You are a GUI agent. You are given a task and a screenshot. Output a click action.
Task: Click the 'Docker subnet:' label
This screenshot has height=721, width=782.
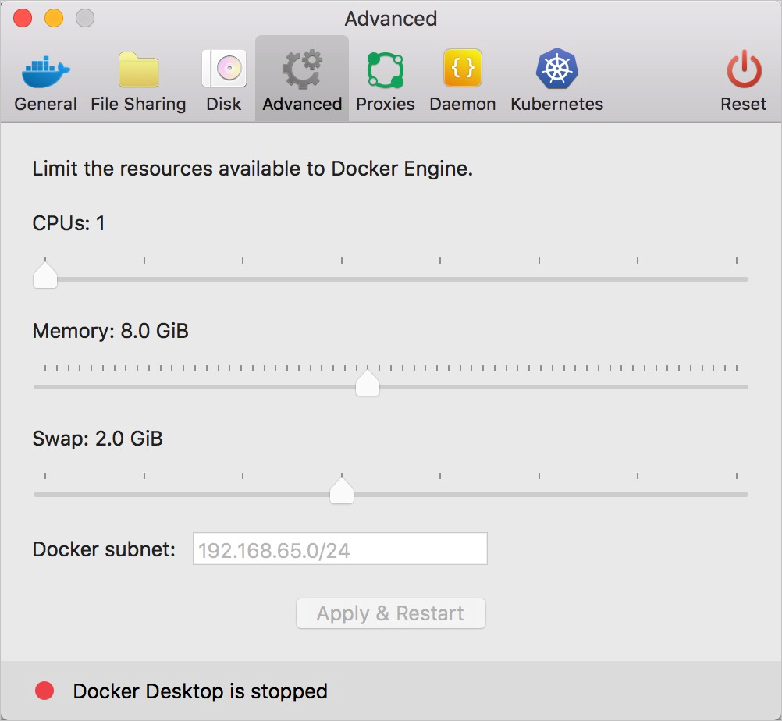tap(105, 549)
